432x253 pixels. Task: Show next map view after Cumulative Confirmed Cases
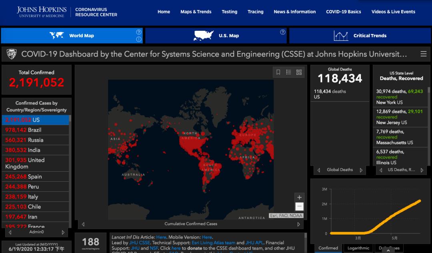[298, 224]
